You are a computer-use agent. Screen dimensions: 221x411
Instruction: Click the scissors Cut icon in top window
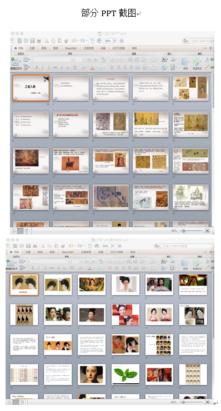47,41
